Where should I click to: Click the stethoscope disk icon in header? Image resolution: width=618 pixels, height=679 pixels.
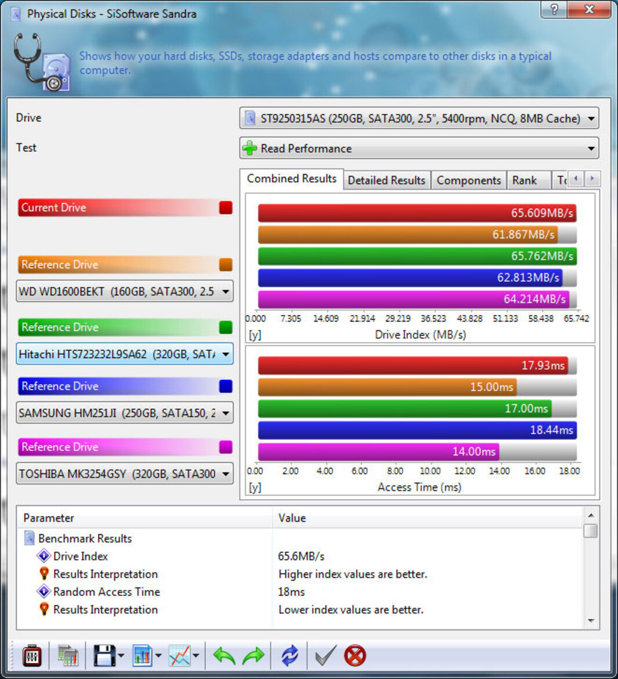(42, 62)
